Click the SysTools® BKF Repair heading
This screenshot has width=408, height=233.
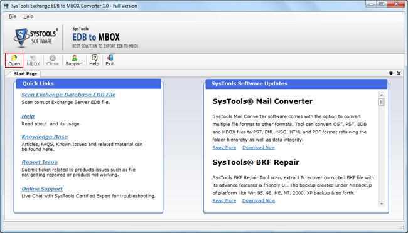[255, 162]
